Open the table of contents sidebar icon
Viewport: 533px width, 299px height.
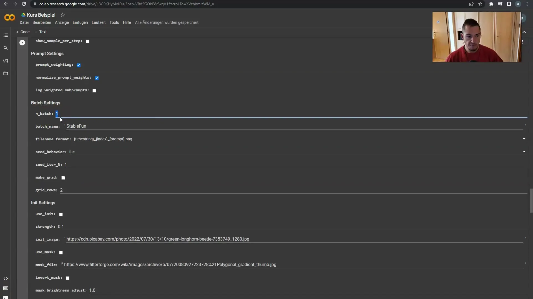point(6,35)
